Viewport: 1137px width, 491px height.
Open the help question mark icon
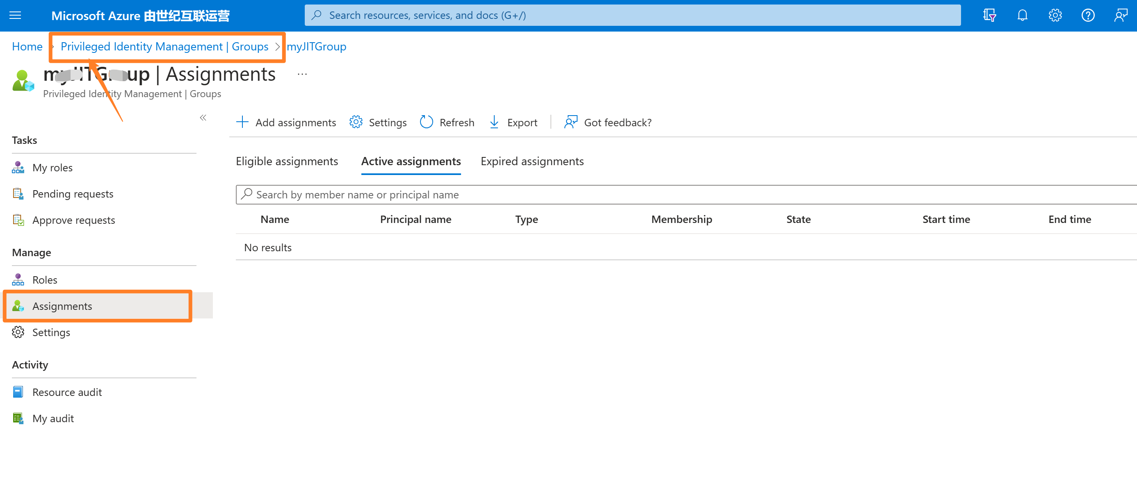[x=1087, y=16]
